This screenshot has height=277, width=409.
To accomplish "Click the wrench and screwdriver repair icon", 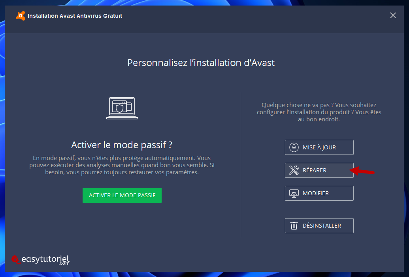I will 294,170.
